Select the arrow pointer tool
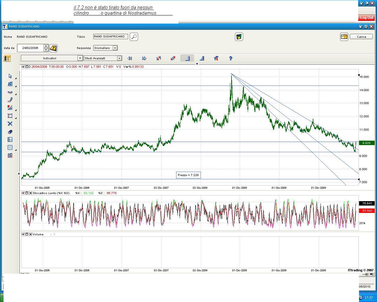The width and height of the screenshot is (377, 302). 10,76
